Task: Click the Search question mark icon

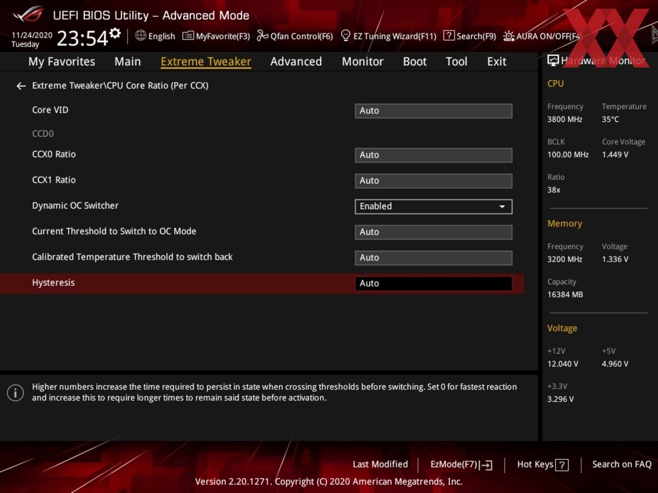Action: tap(449, 35)
